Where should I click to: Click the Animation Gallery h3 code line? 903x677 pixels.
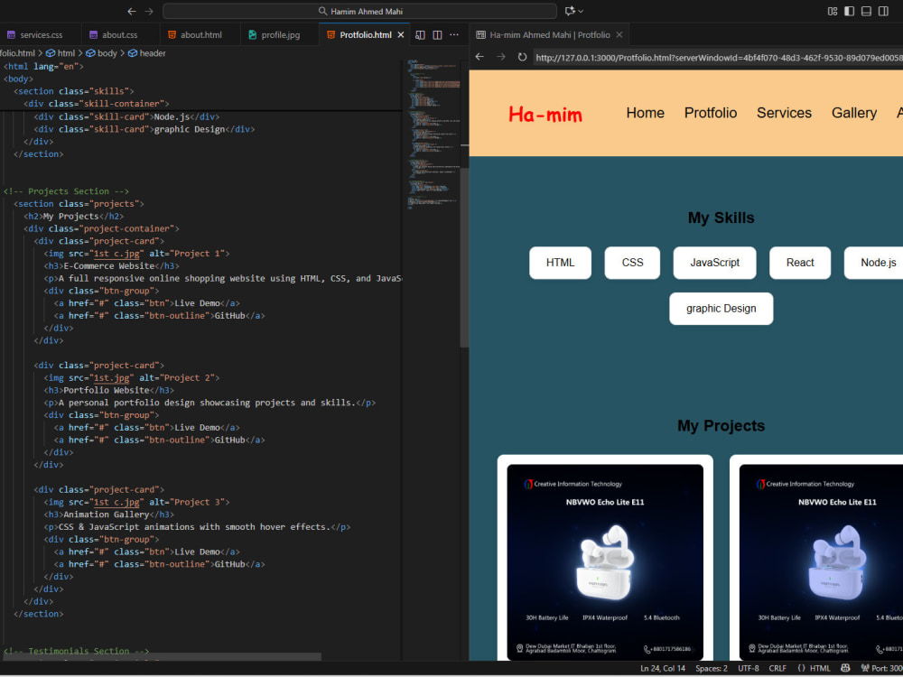coord(109,515)
